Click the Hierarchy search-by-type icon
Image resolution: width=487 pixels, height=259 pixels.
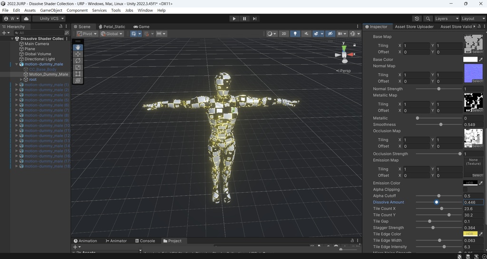67,33
